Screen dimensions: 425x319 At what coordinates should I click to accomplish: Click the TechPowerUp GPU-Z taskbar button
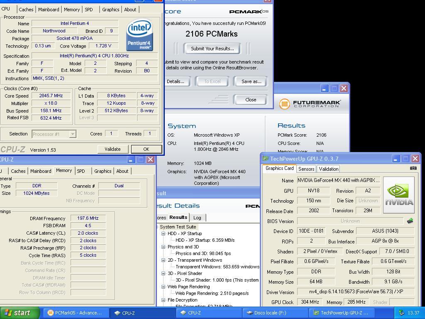[x=341, y=313]
